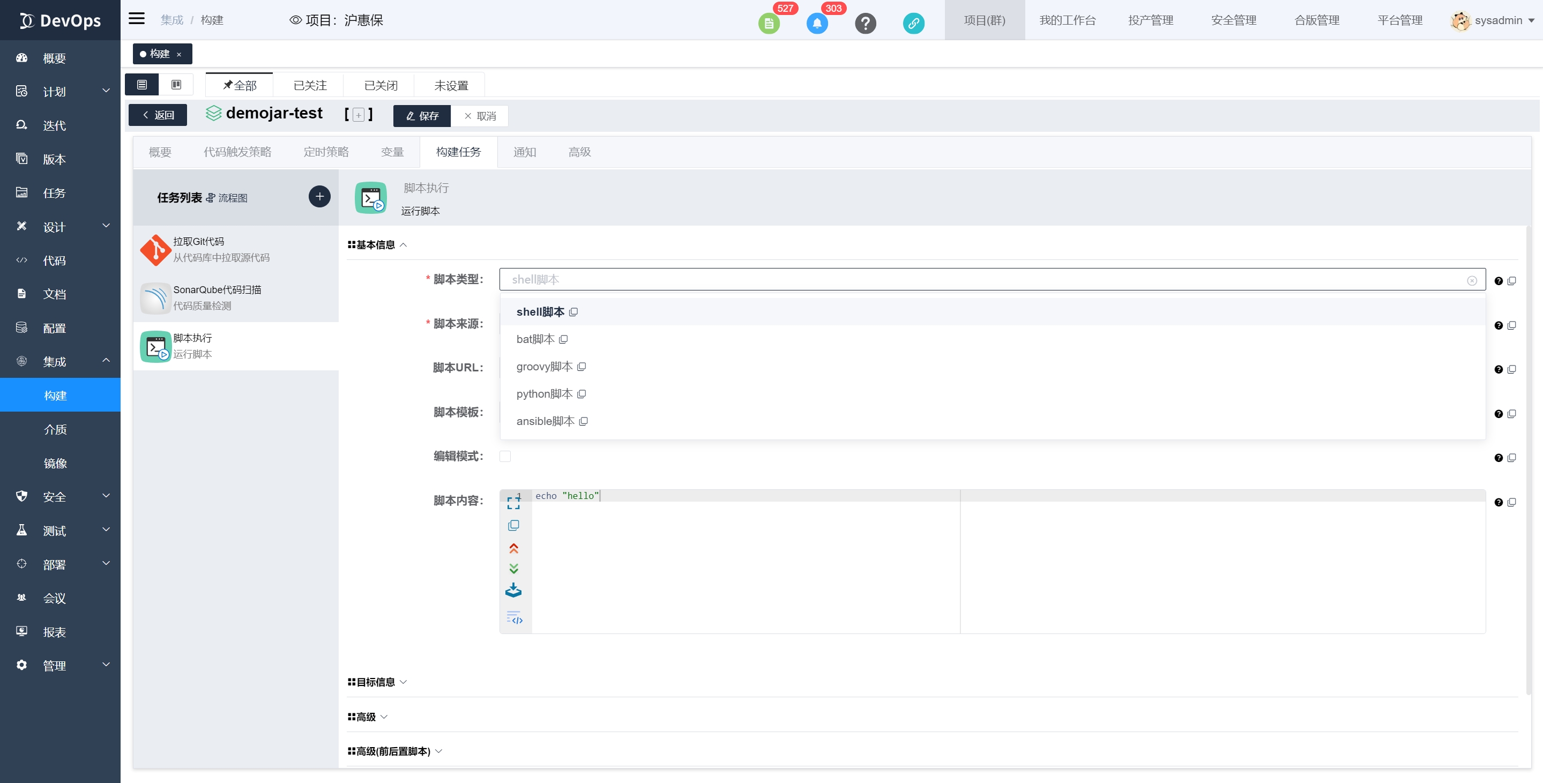Click green double down arrow icon
The height and width of the screenshot is (783, 1543).
513,569
